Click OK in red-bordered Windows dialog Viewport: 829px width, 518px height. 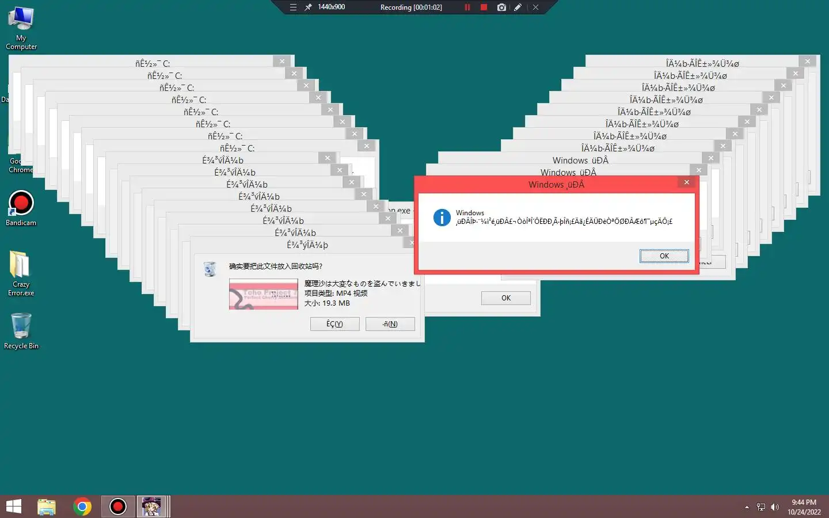pyautogui.click(x=664, y=256)
